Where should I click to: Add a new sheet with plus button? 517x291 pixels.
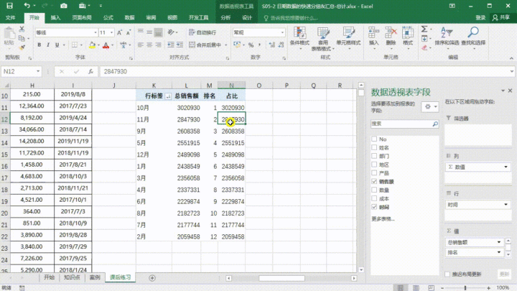pos(152,278)
